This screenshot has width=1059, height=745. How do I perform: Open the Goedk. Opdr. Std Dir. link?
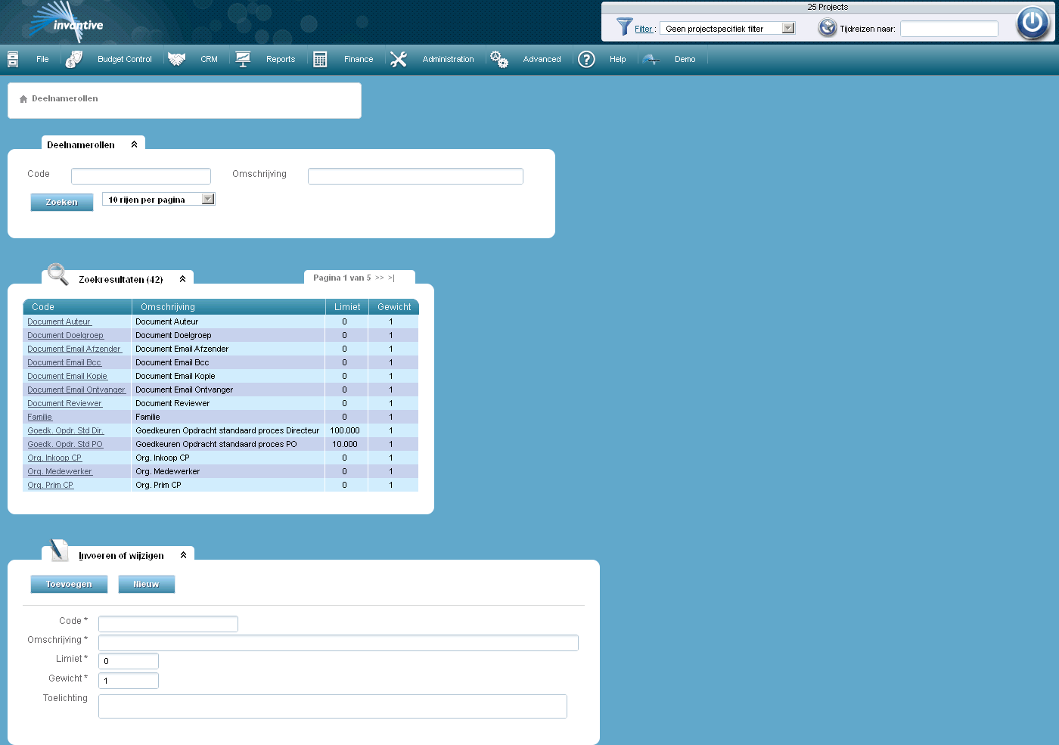pos(65,430)
